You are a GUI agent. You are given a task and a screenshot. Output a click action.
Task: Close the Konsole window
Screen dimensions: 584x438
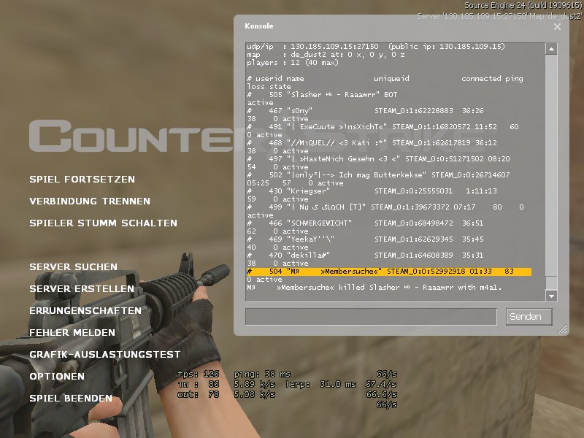(557, 26)
